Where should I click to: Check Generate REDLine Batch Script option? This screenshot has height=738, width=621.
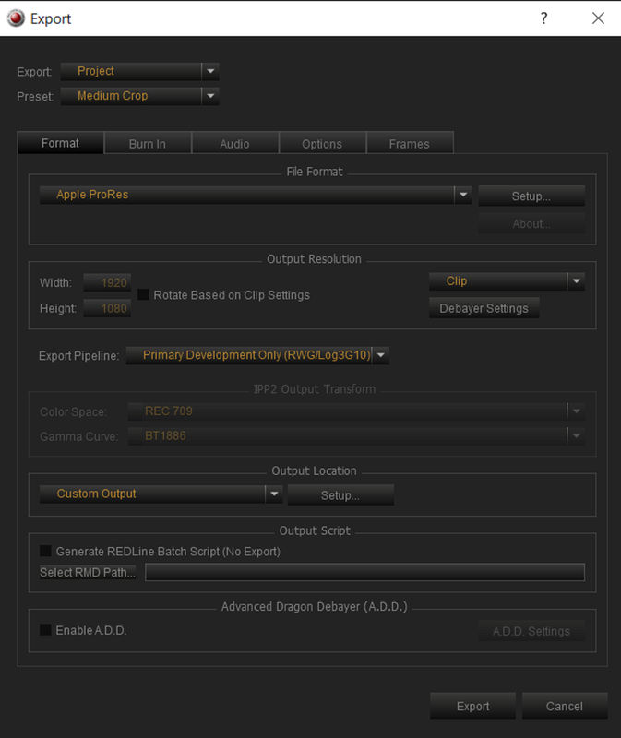pyautogui.click(x=45, y=551)
